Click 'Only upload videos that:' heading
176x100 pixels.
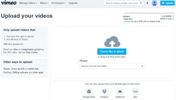click(19, 30)
